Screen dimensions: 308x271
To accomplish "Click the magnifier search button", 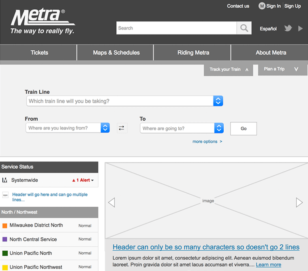I will (x=244, y=28).
